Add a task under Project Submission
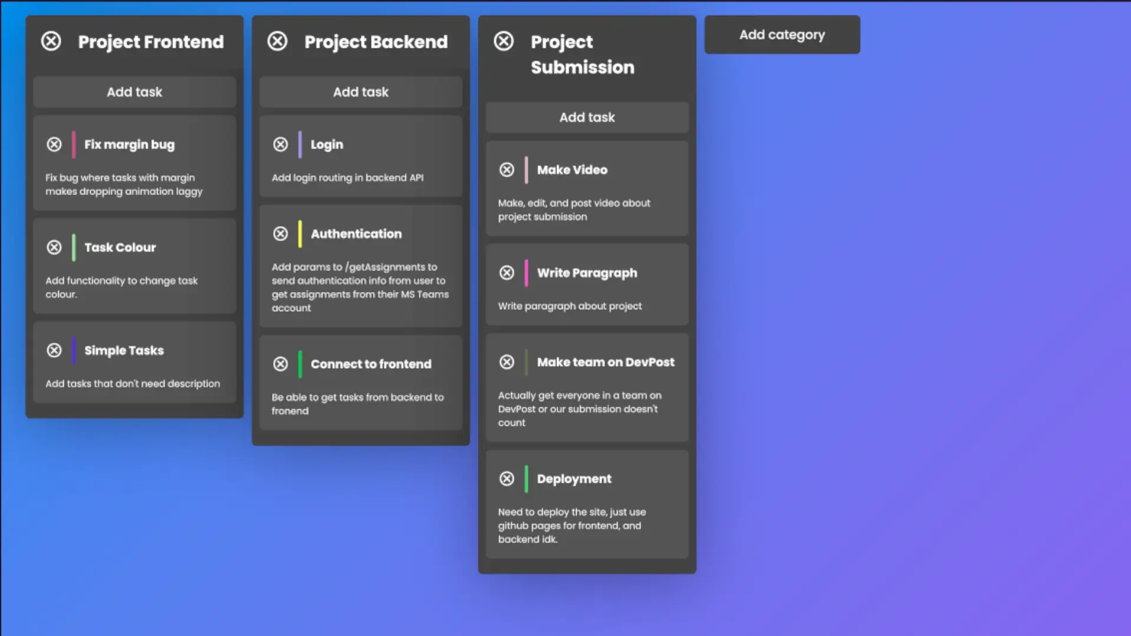Screen dimensions: 1131x636 point(587,117)
